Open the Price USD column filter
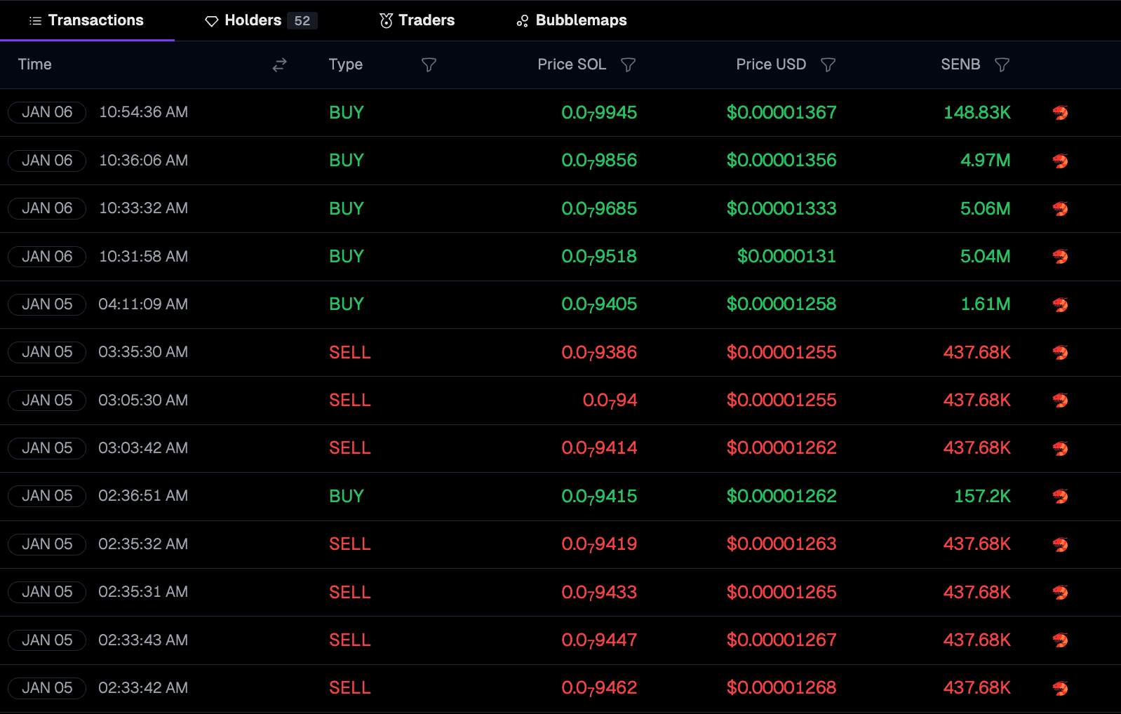 (x=828, y=65)
